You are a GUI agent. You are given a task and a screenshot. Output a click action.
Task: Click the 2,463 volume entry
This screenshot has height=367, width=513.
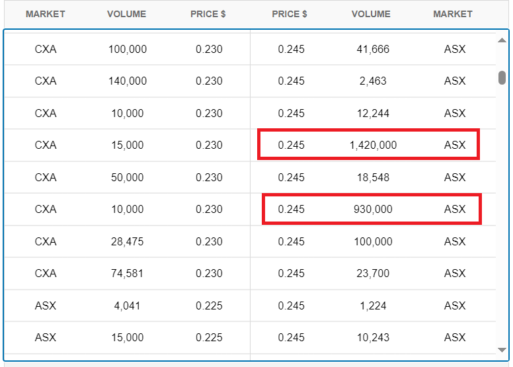point(373,81)
